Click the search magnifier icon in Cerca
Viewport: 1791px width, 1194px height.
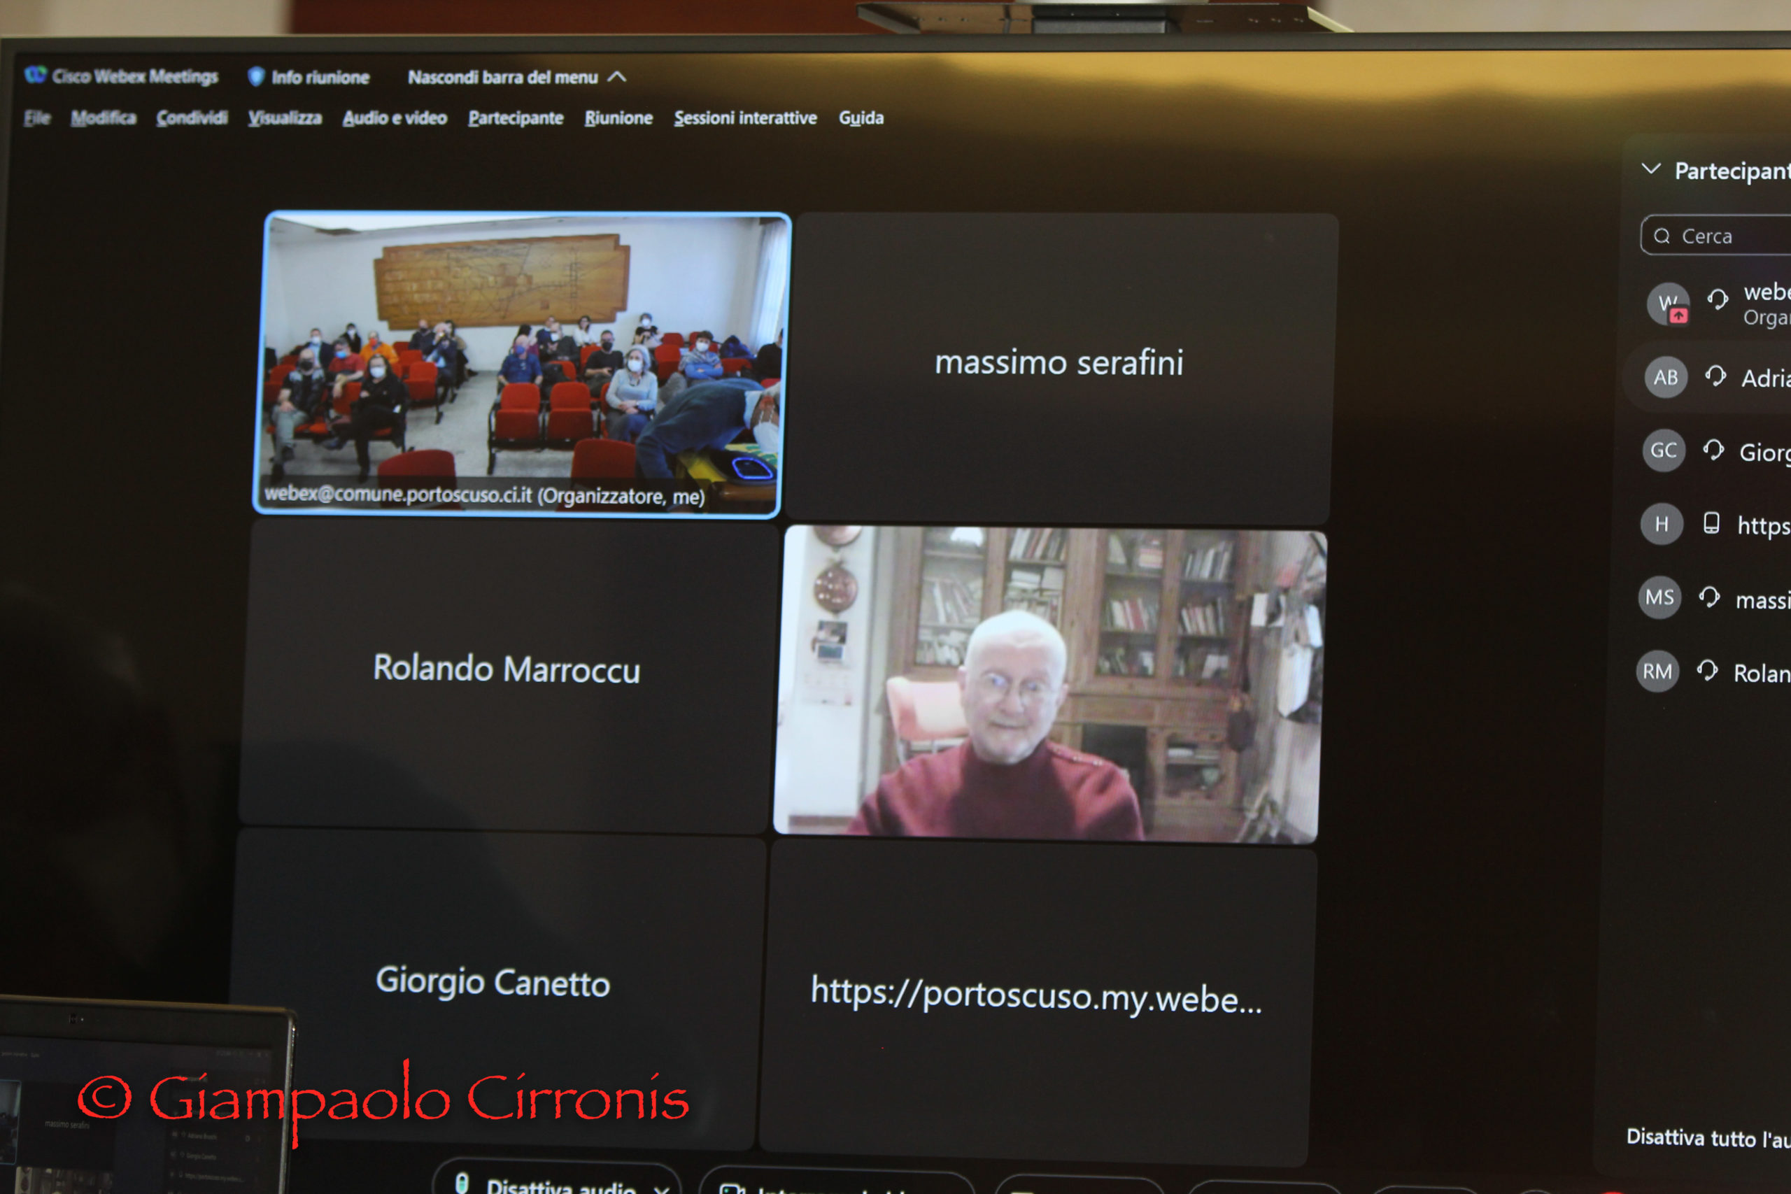point(1662,236)
